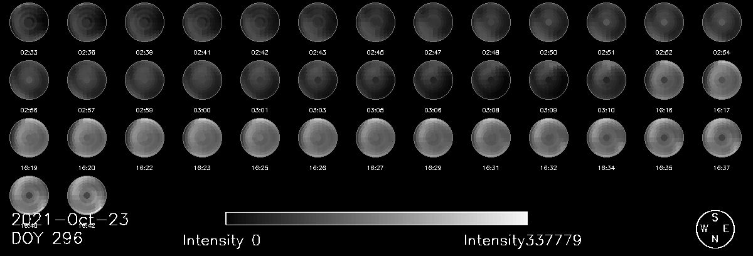The height and width of the screenshot is (256, 753).
Task: Click the 16:17 disk thumbnail
Action: coord(722,80)
